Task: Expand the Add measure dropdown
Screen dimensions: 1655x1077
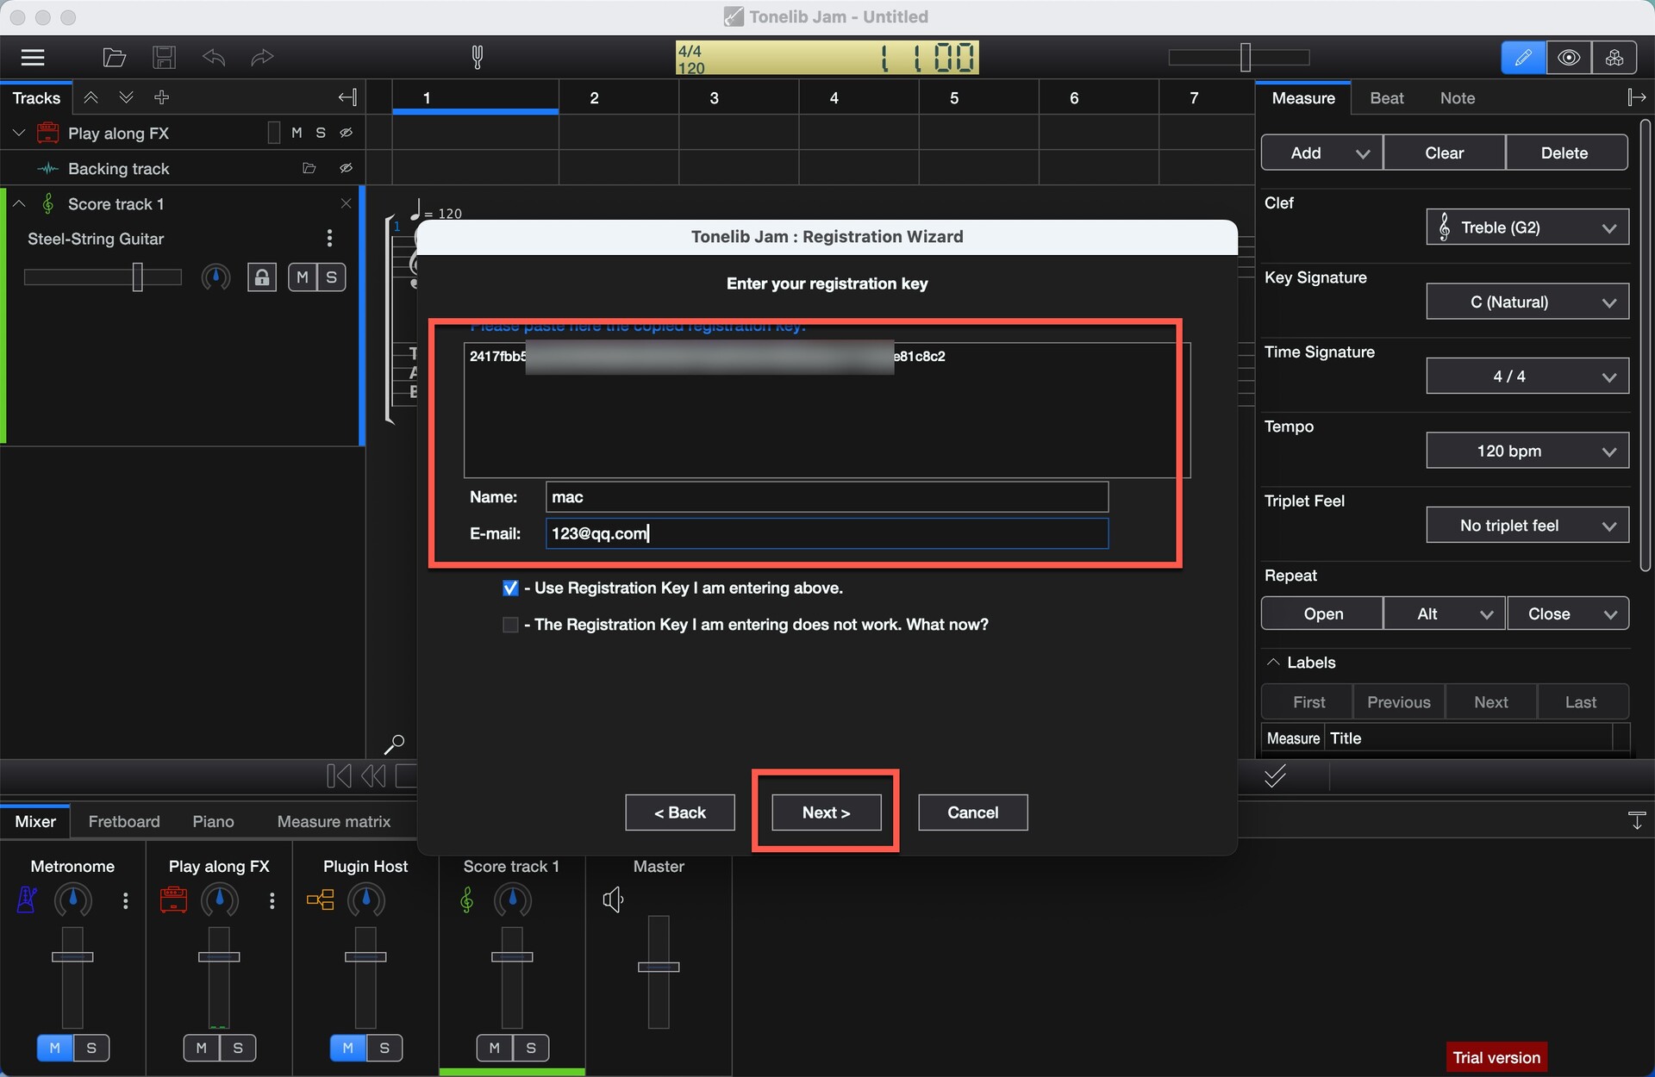Action: (1363, 153)
